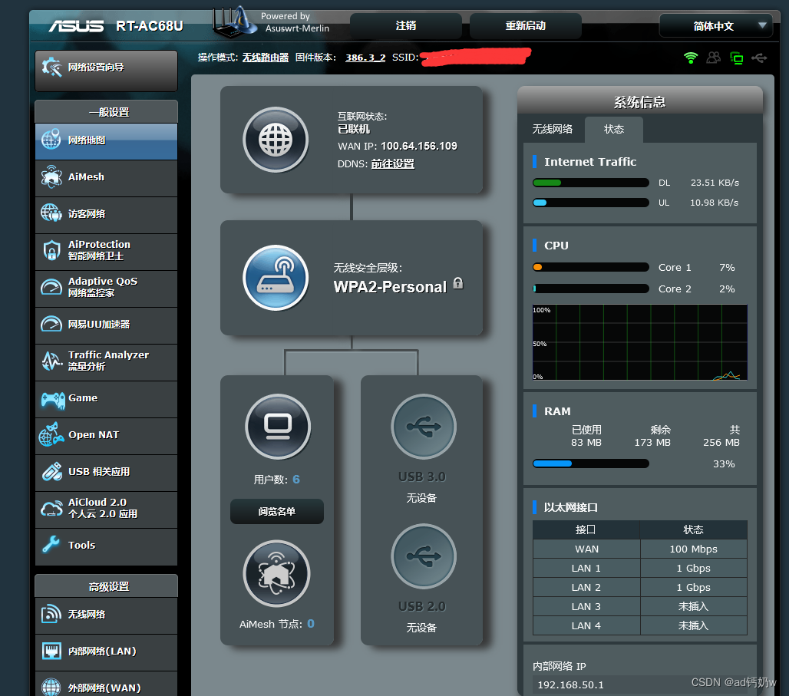This screenshot has height=696, width=789.
Task: Click the CPU Core 1 usage bar
Action: coord(591,267)
